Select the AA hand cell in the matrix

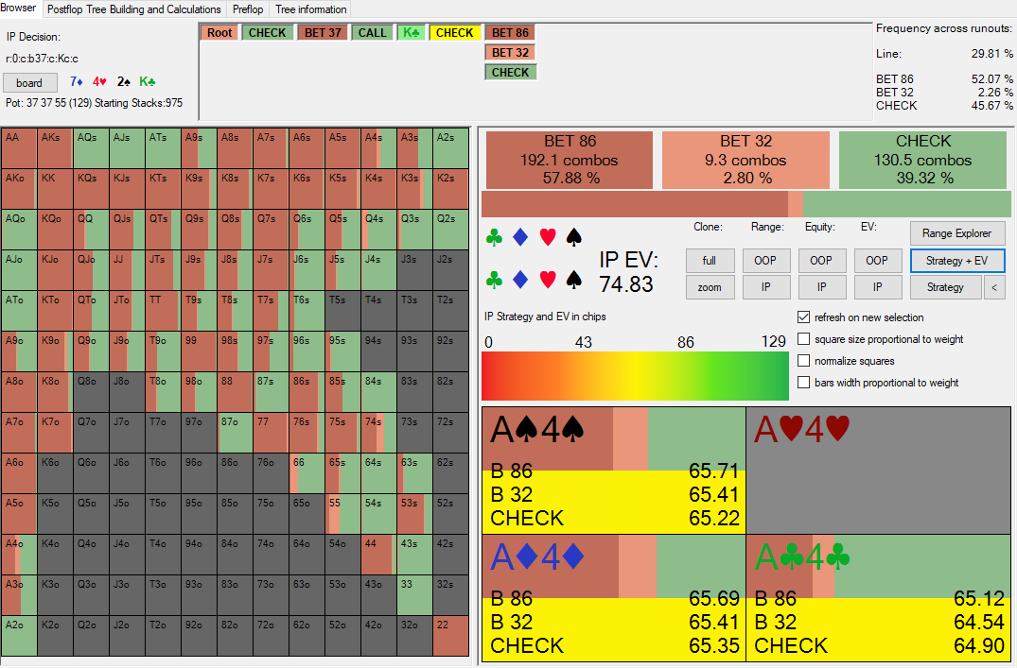point(19,148)
